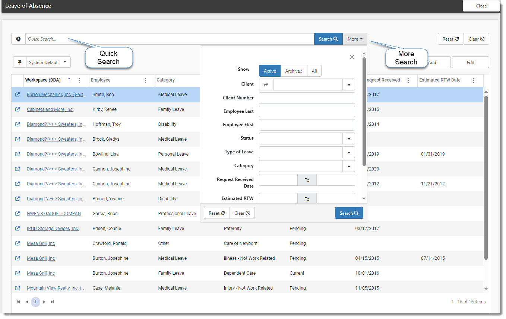506x319 pixels.
Task: Open IPOD Storage Devices, Inc. link
Action: 53,229
